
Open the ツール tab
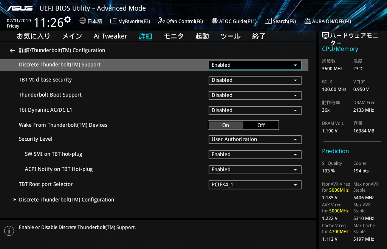(231, 36)
